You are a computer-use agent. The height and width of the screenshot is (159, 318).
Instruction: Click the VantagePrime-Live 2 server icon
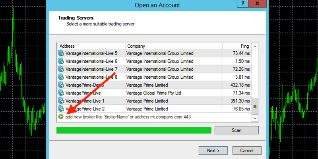[x=61, y=109]
